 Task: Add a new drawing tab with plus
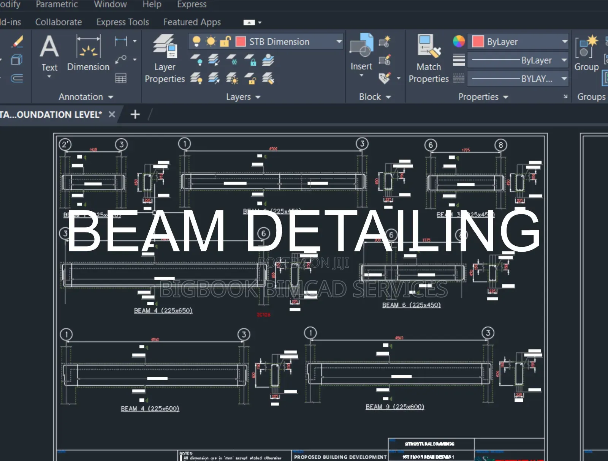[135, 114]
